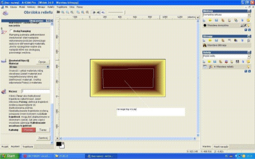The width and height of the screenshot is (255, 159).
Task: Switch to the 3D view button
Action: (58, 12)
